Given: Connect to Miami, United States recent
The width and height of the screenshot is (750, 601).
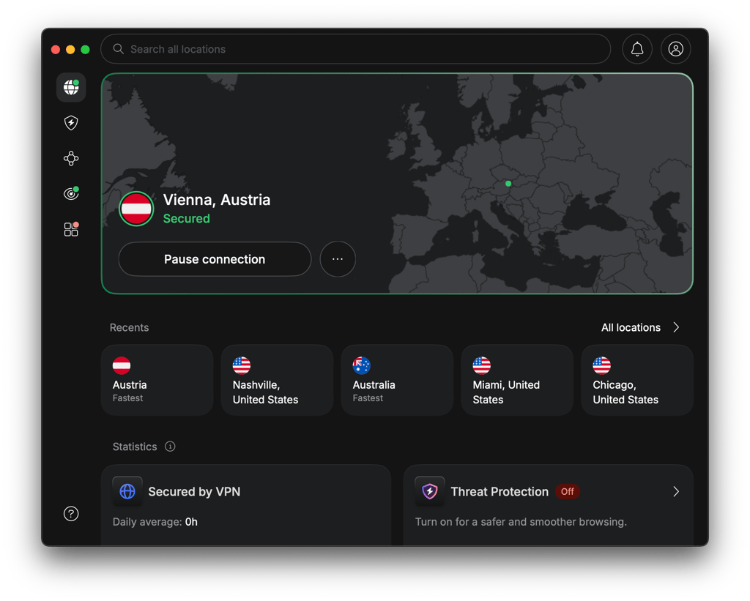Looking at the screenshot, I should click(x=518, y=380).
